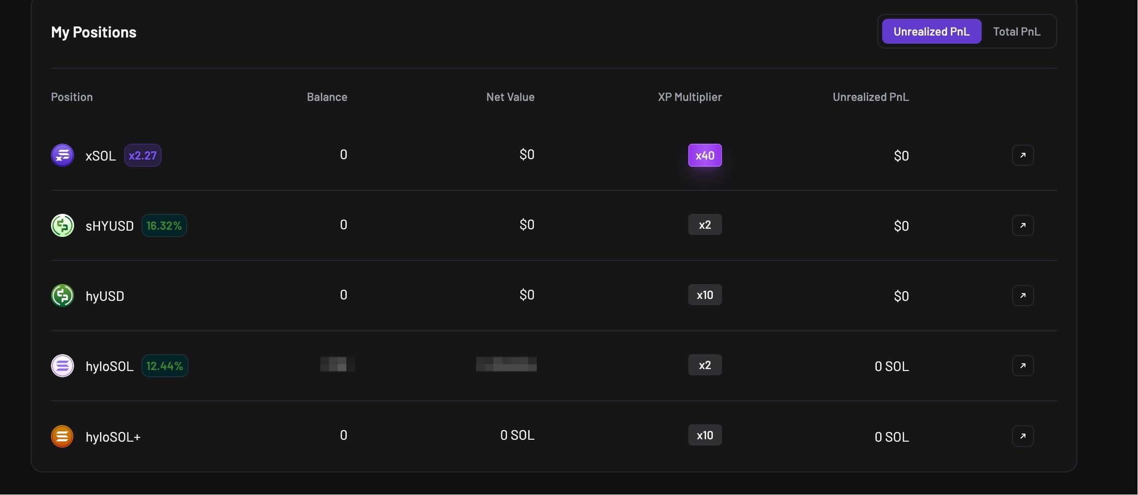The image size is (1138, 495).
Task: Click the orange hyloSOL+ token icon
Action: click(63, 436)
